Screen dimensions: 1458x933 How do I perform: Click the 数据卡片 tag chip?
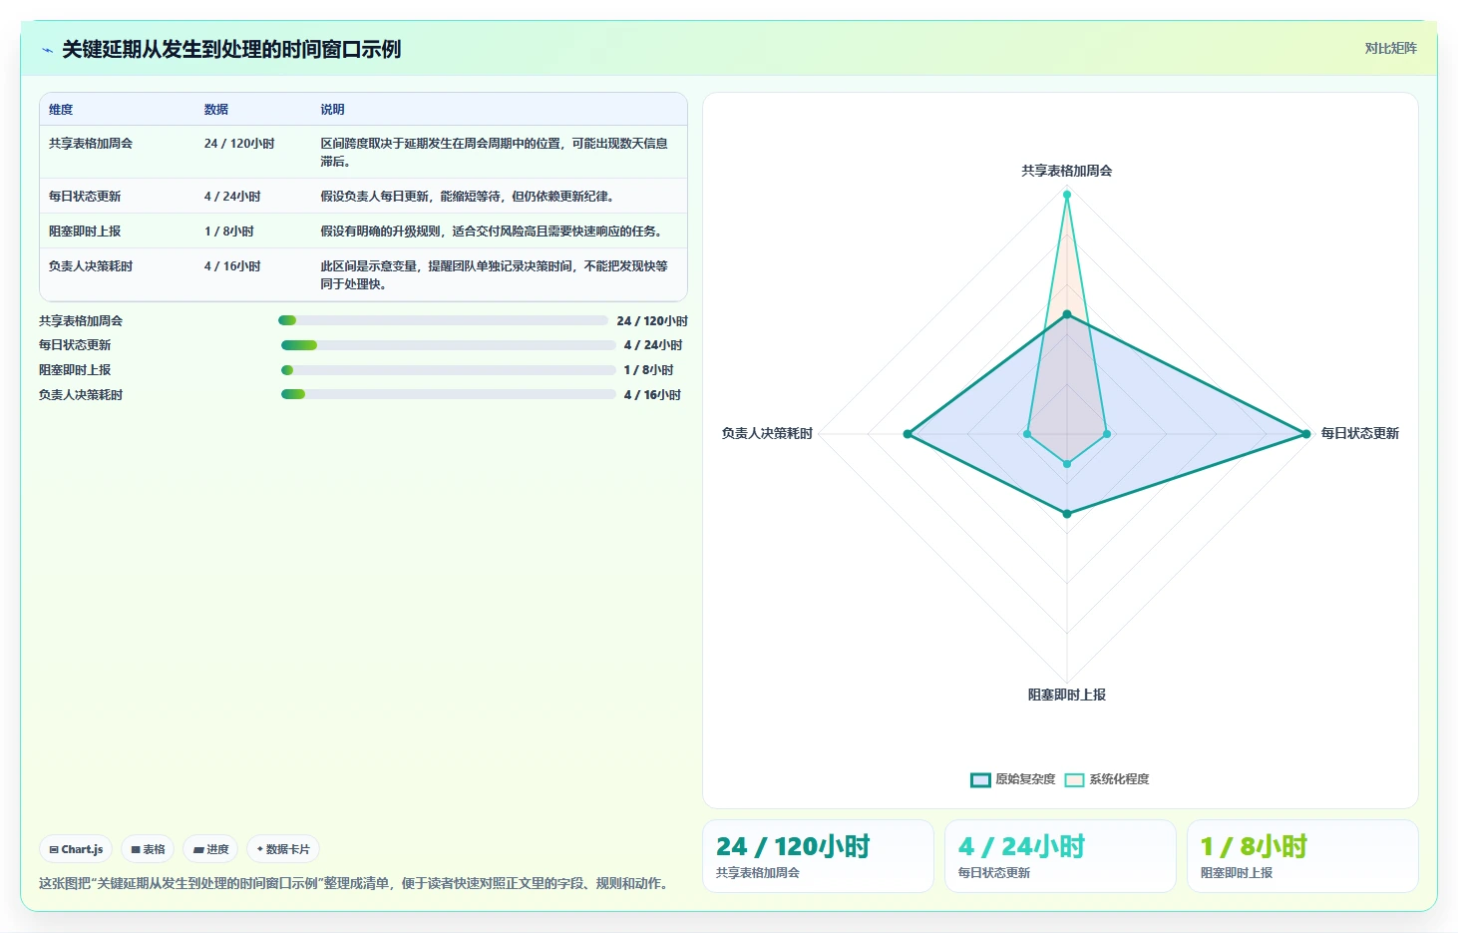pos(283,849)
